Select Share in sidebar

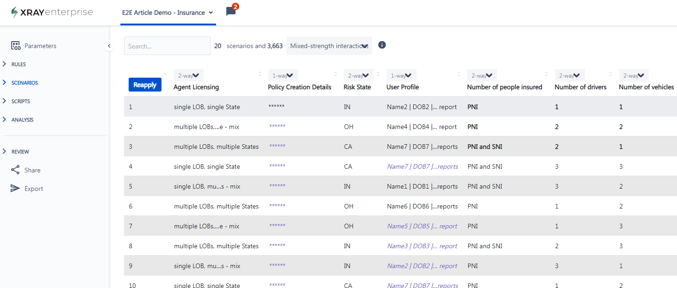click(32, 170)
